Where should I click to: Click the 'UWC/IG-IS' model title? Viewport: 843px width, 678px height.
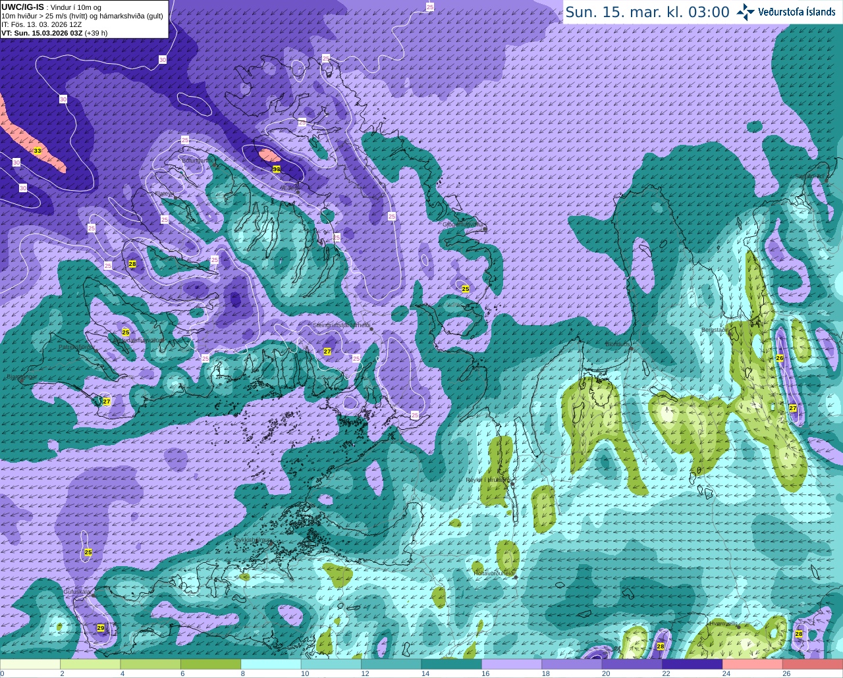(x=22, y=7)
